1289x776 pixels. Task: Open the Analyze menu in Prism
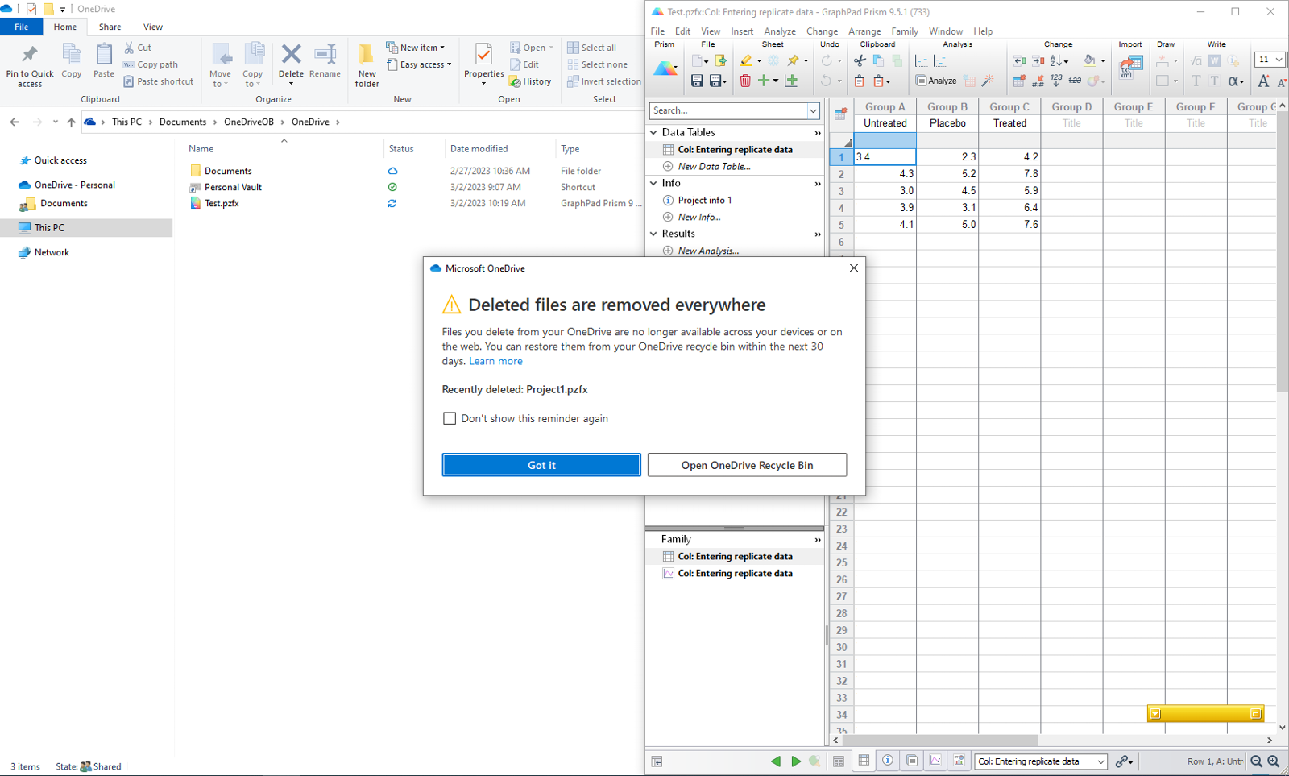780,31
